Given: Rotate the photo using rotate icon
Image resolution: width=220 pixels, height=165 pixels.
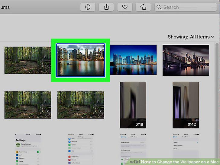Looking at the screenshot, I should 143,7.
